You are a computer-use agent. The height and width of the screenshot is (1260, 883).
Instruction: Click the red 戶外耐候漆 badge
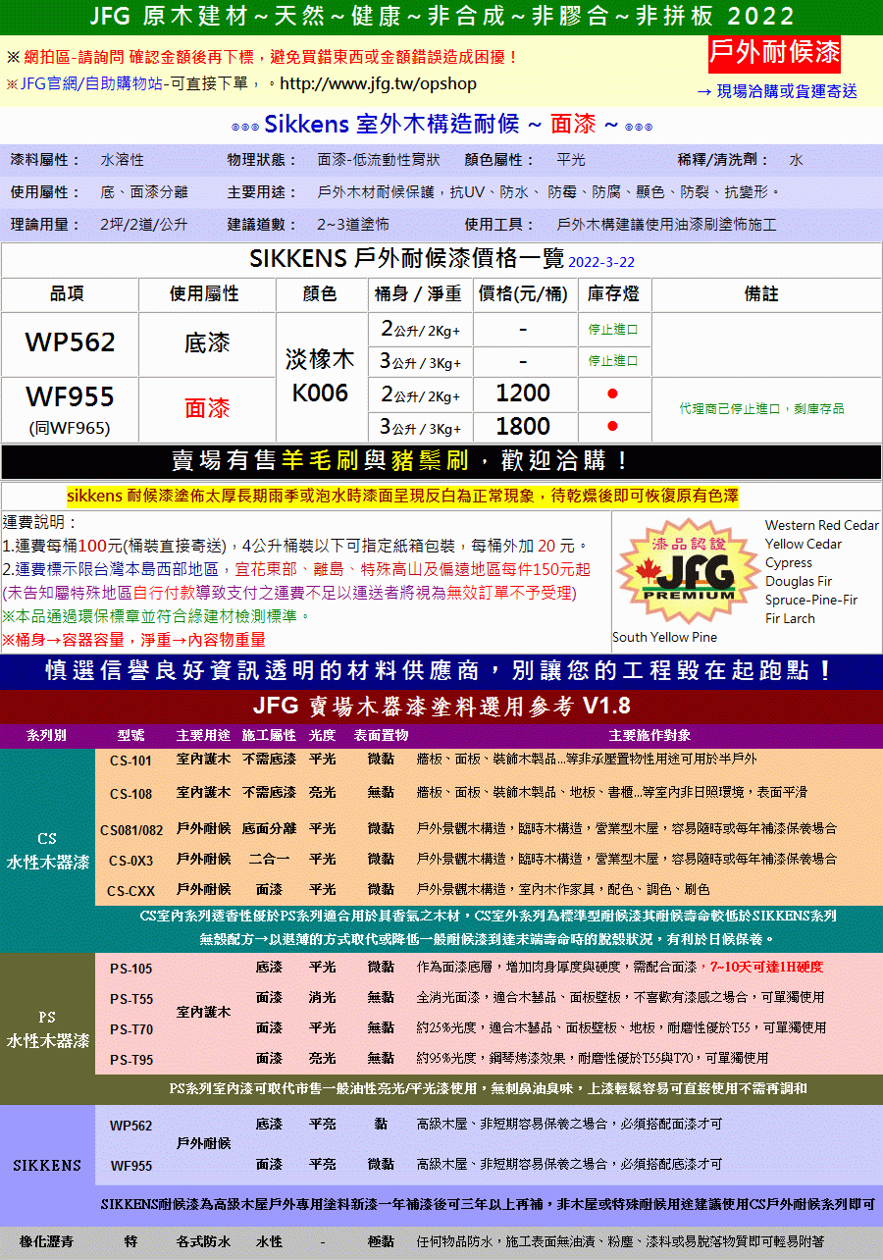point(774,53)
